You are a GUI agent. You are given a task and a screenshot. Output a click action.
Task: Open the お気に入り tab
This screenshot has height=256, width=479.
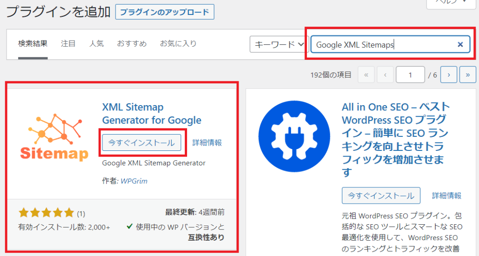tap(178, 43)
